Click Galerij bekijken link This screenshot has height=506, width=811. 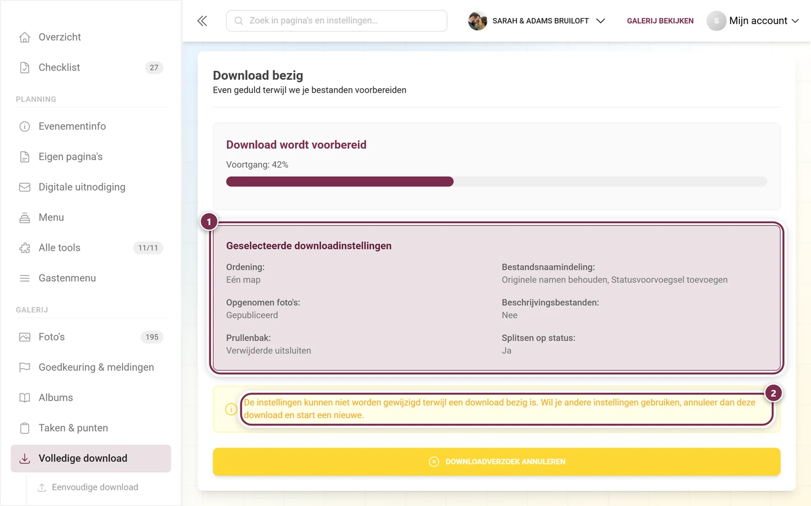tap(660, 21)
